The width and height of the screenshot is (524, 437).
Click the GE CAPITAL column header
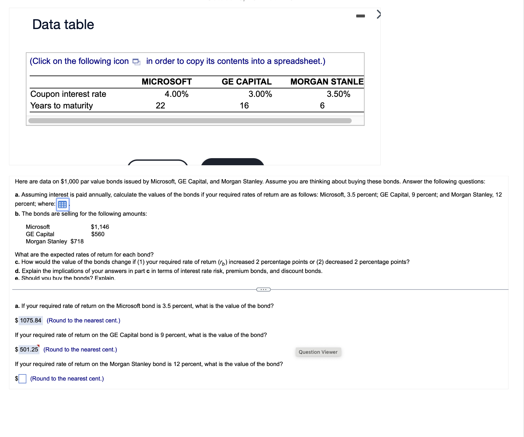(247, 82)
